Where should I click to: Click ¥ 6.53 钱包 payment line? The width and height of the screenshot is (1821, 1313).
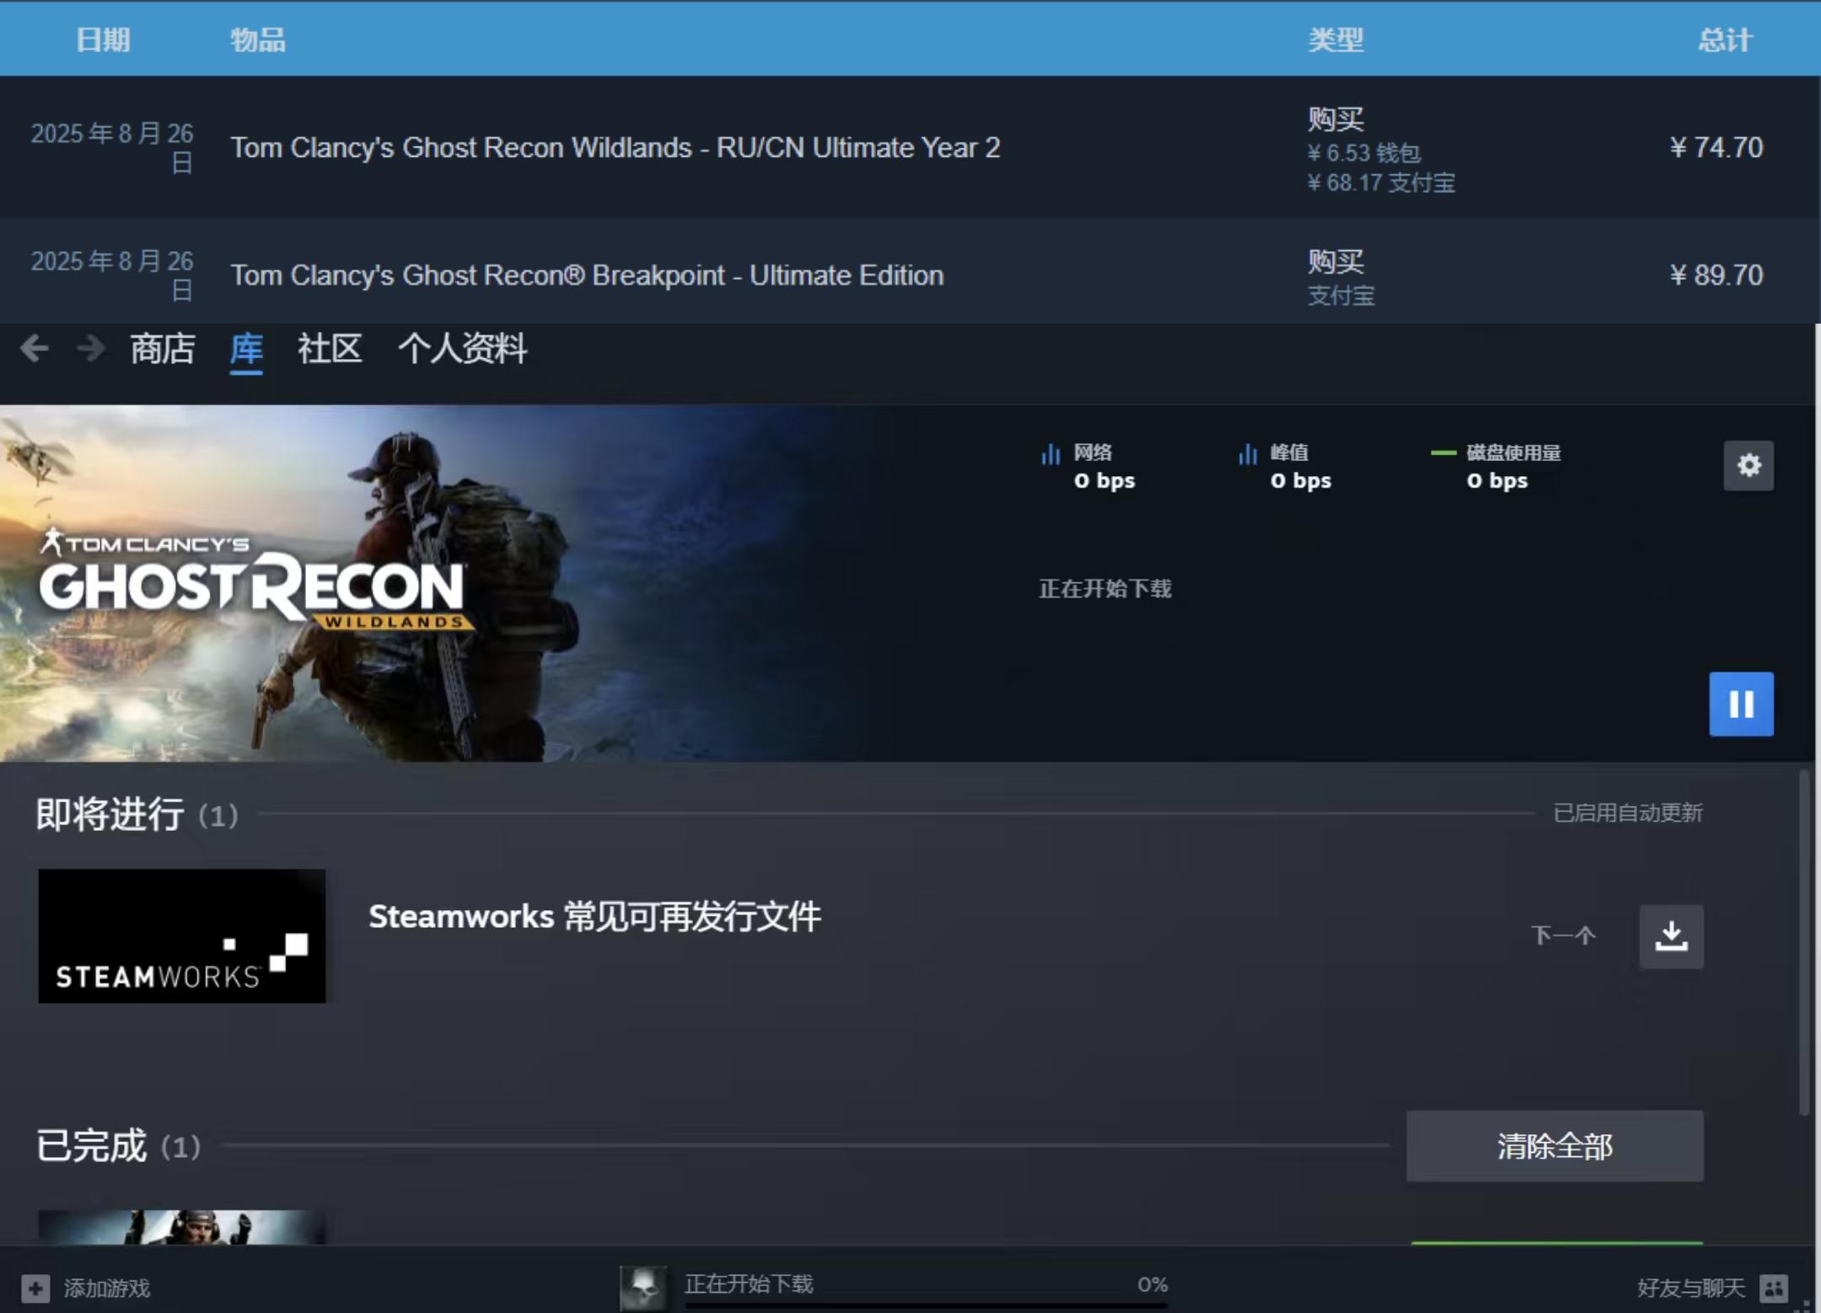coord(1364,153)
